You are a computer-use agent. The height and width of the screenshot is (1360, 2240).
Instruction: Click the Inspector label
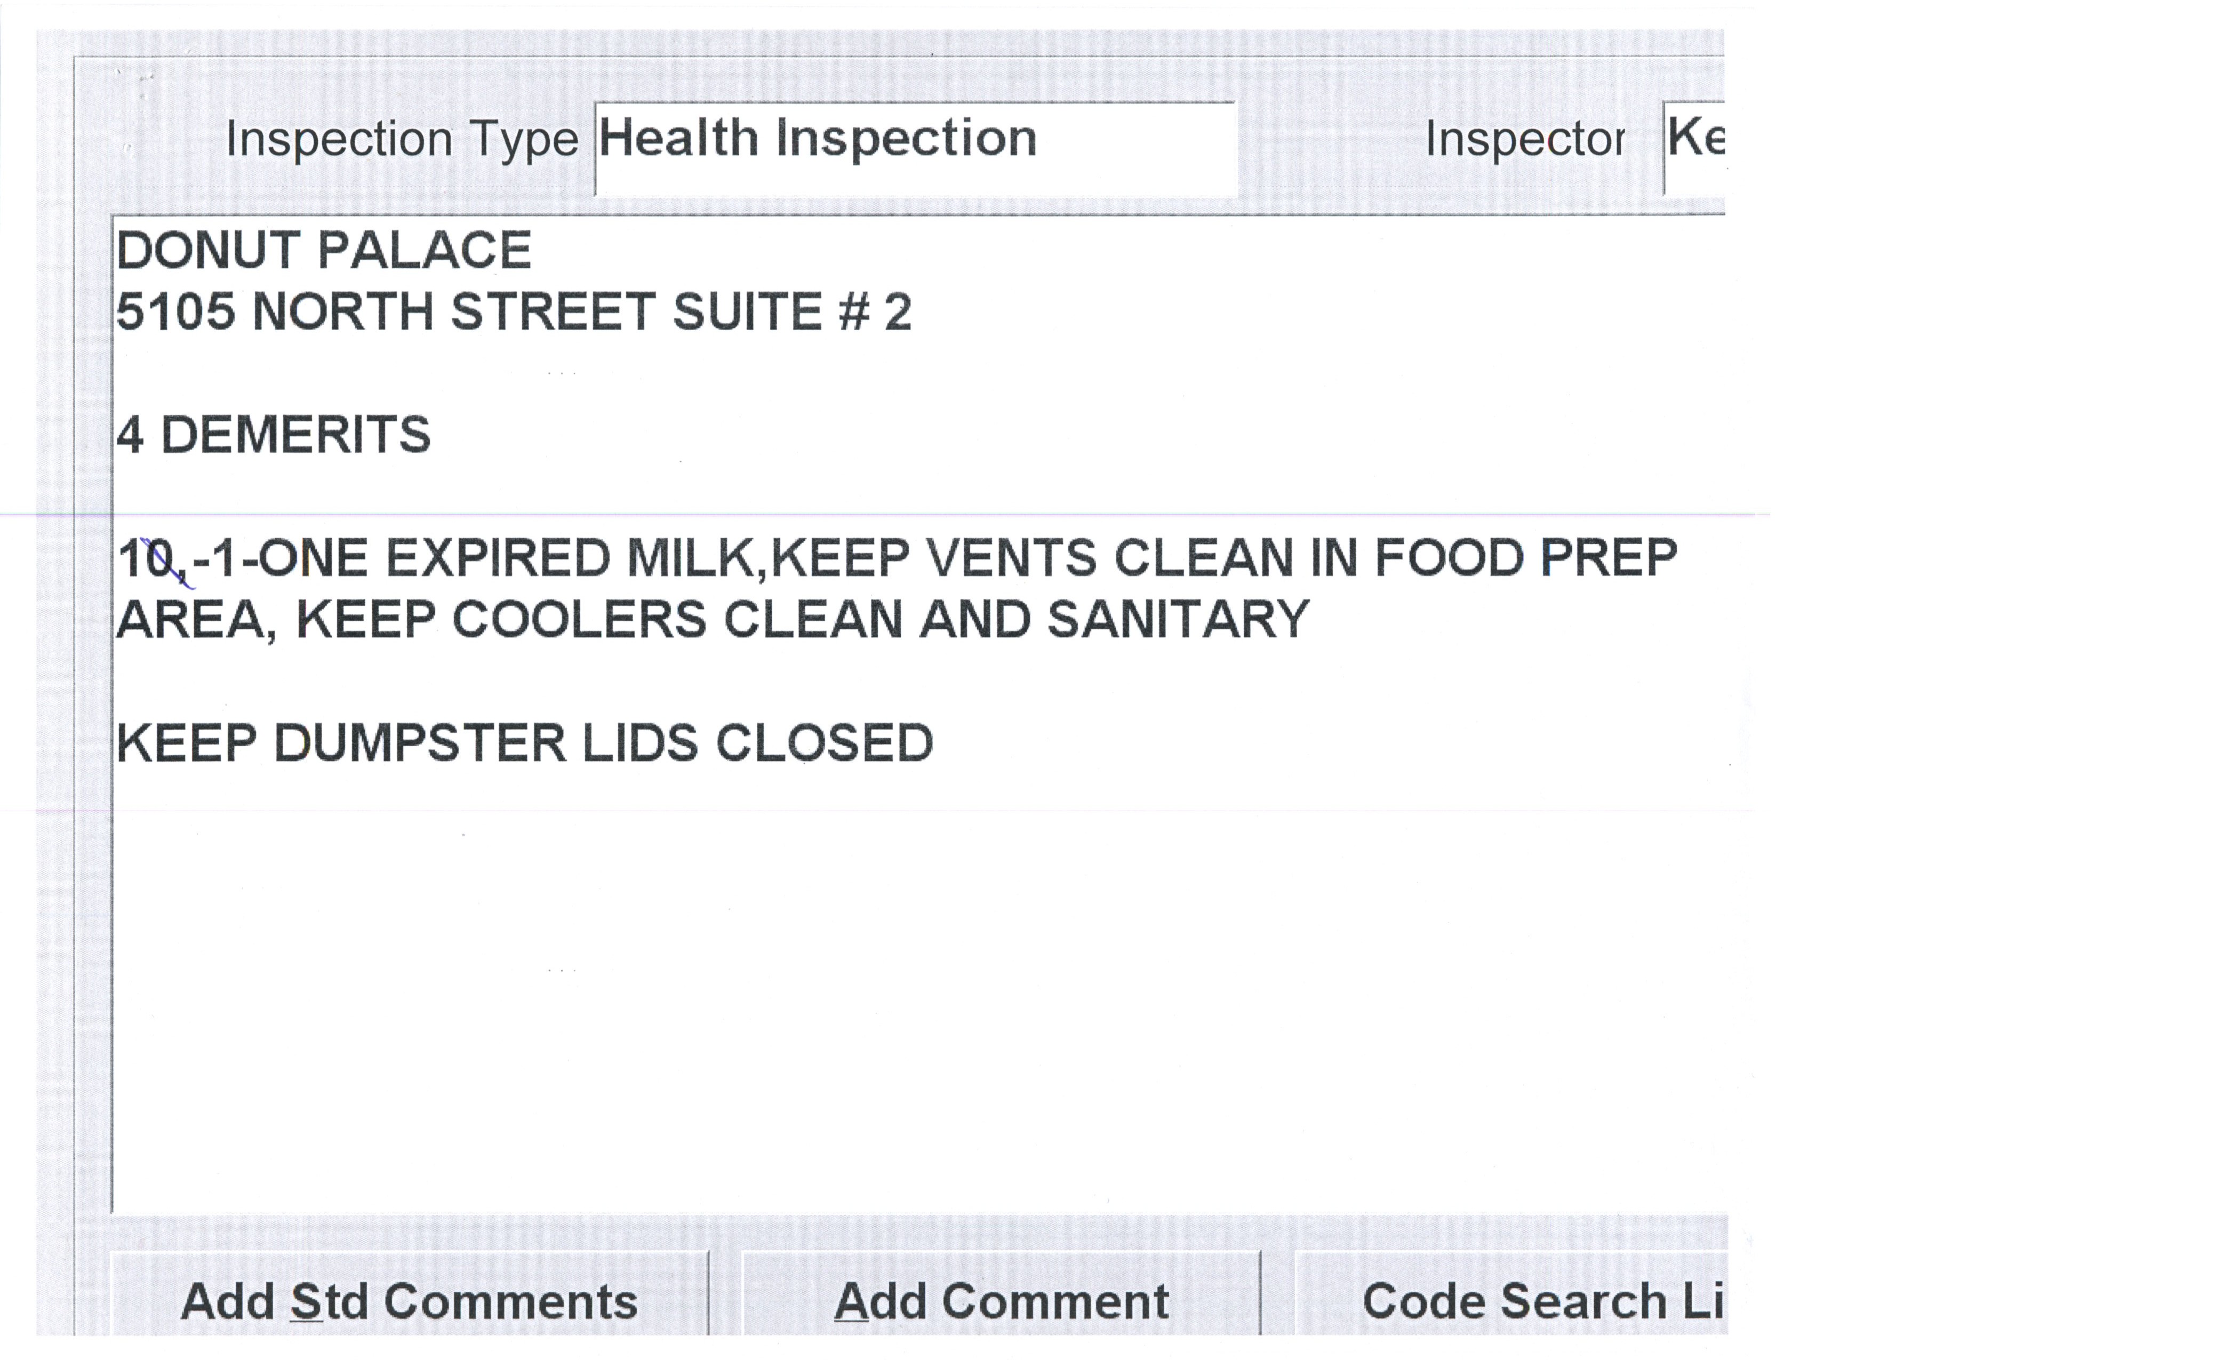[x=1525, y=140]
